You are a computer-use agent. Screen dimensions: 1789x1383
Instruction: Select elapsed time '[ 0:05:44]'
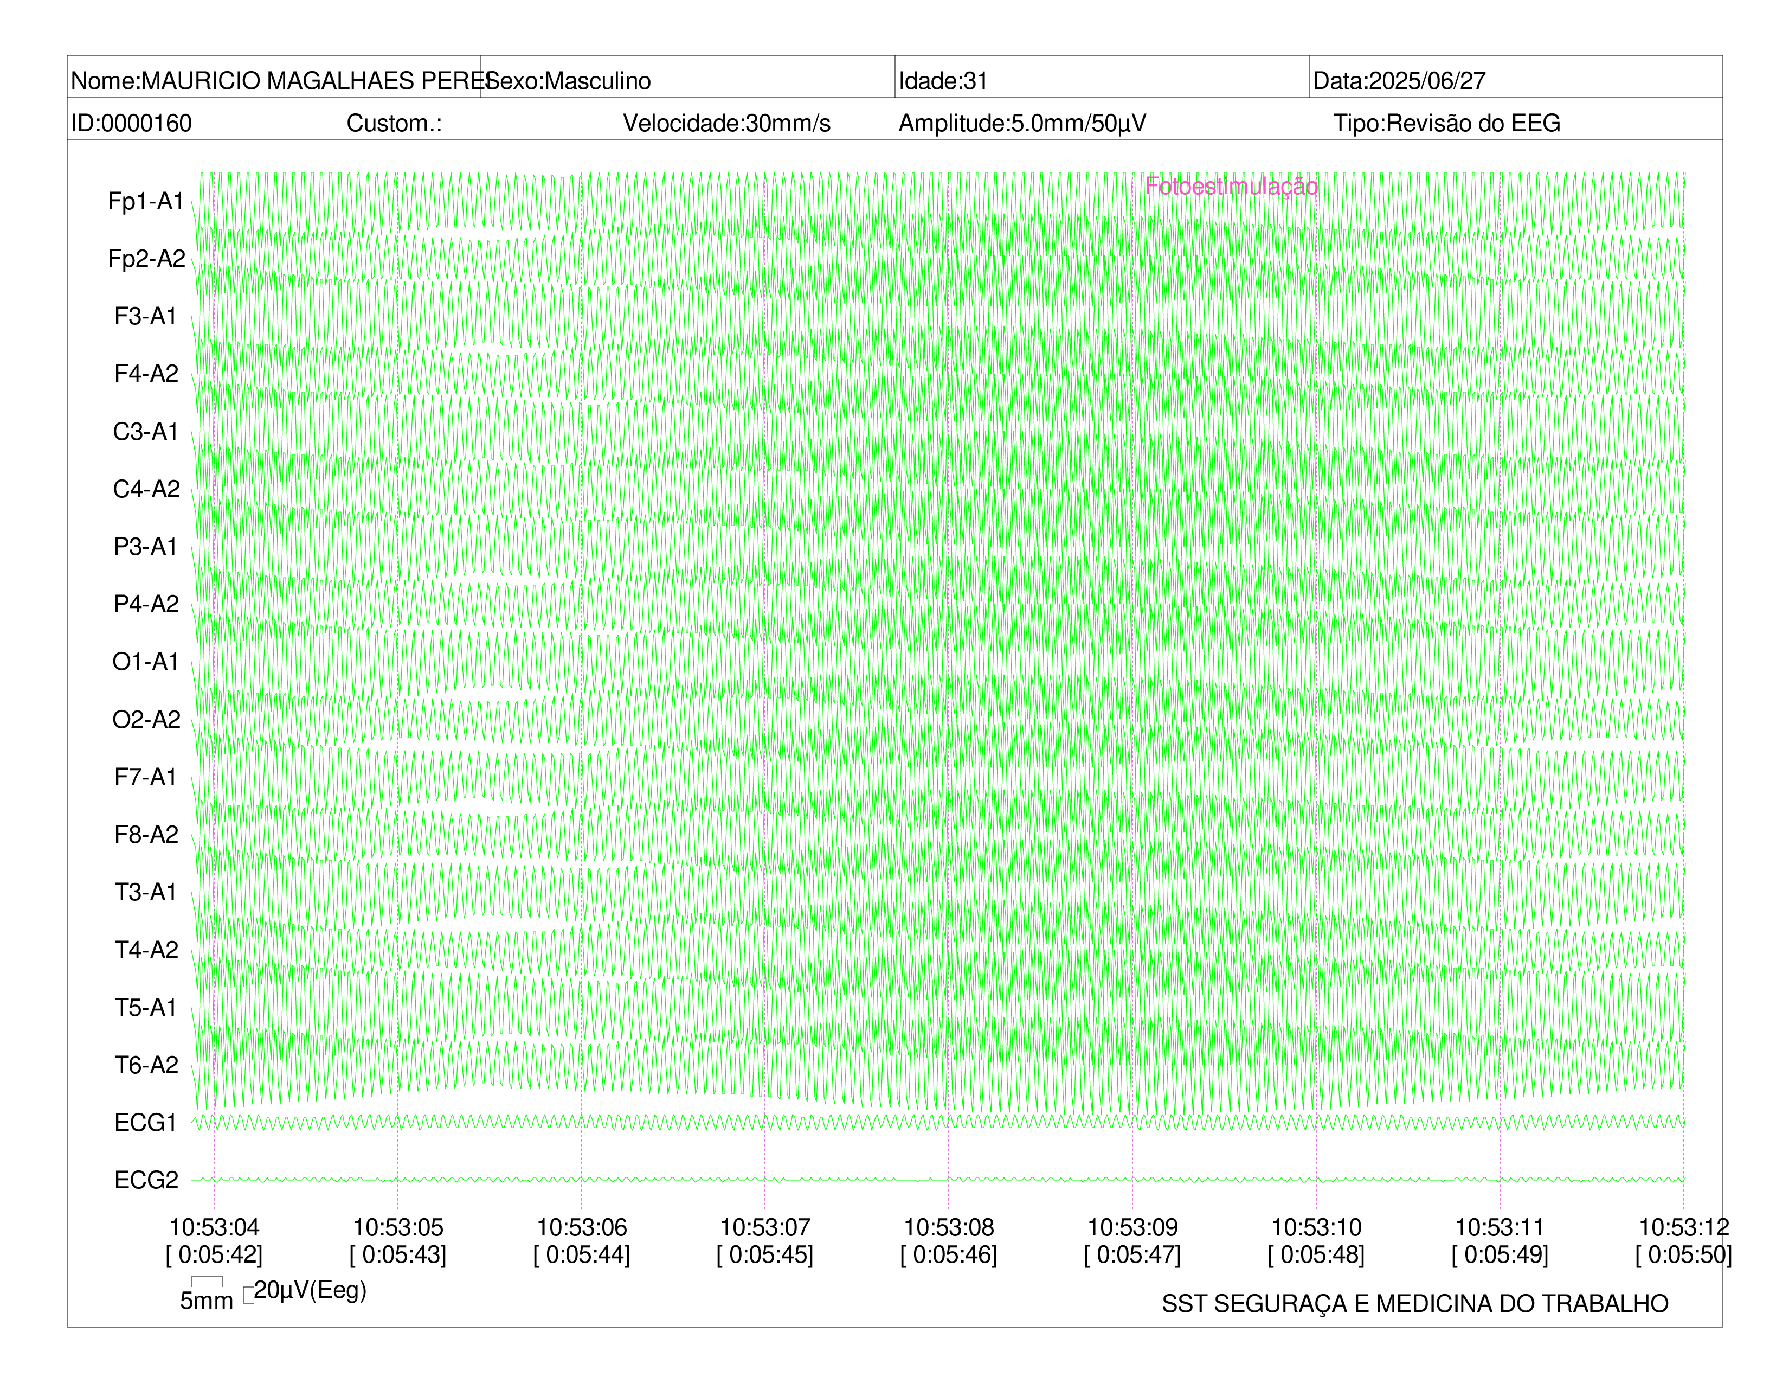pos(582,1255)
